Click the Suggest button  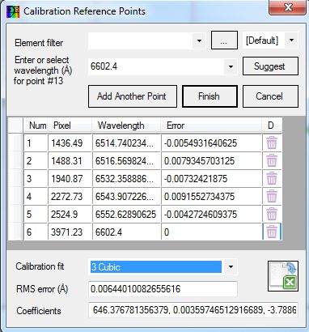click(270, 66)
